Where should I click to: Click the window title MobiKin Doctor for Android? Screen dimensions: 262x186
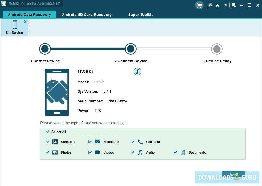click(34, 3)
